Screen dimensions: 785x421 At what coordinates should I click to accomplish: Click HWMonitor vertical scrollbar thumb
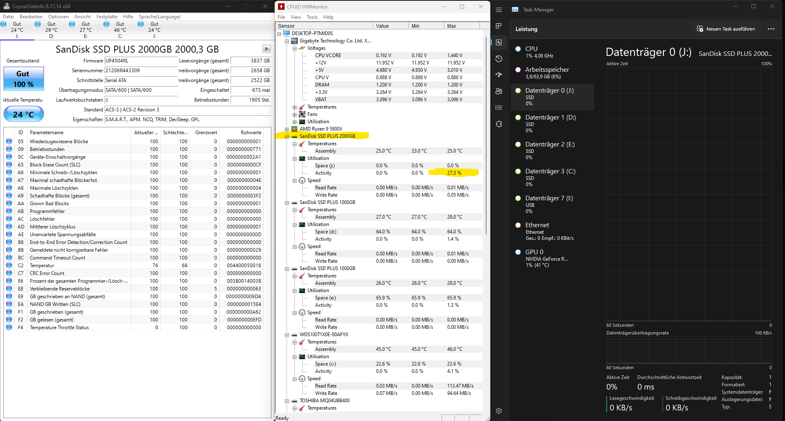coord(486,135)
